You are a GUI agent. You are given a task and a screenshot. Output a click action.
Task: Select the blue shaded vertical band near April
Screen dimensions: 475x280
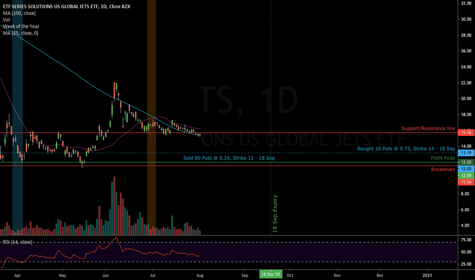(x=17, y=118)
